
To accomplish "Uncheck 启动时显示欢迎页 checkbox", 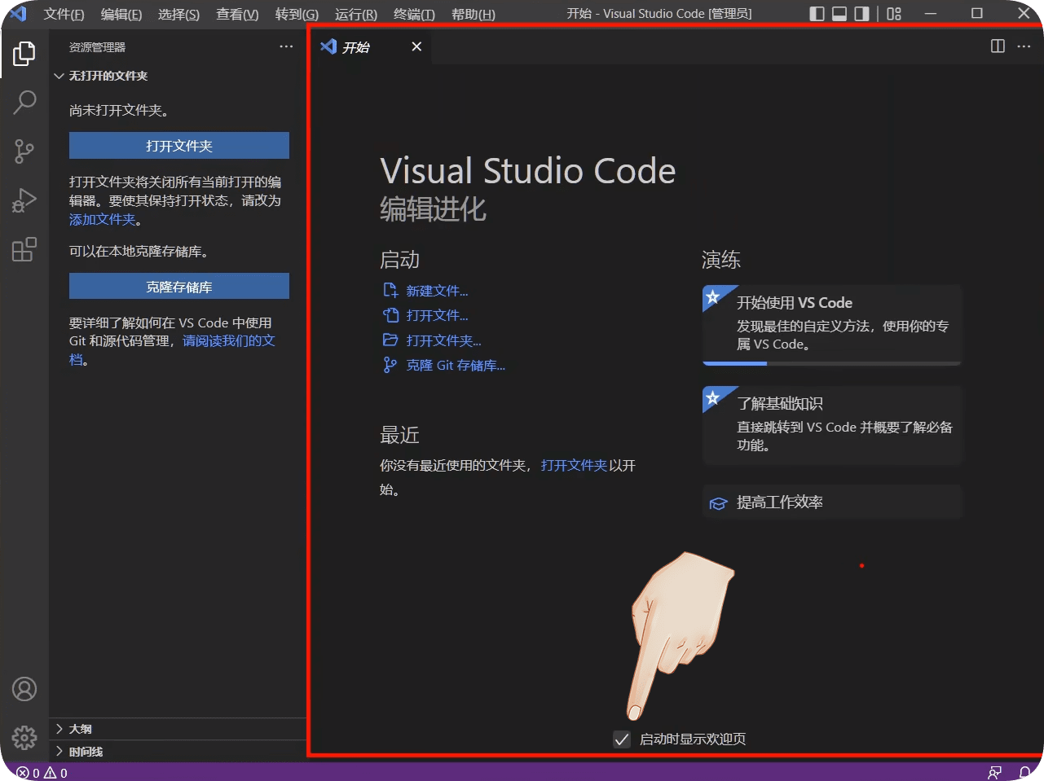I will (x=622, y=739).
